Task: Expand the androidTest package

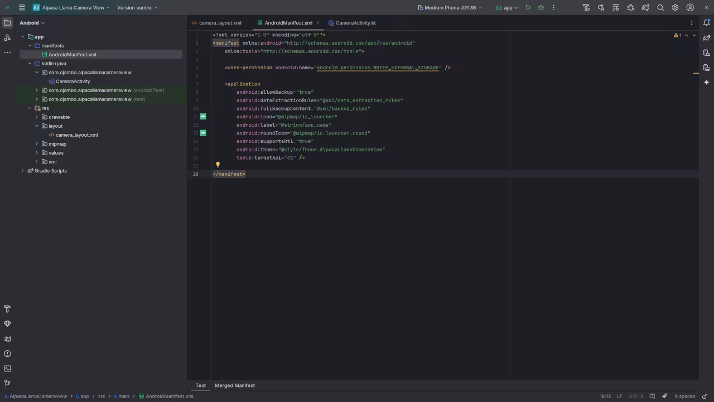Action: 37,90
